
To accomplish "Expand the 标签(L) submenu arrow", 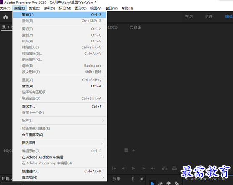I will pyautogui.click(x=103, y=121).
